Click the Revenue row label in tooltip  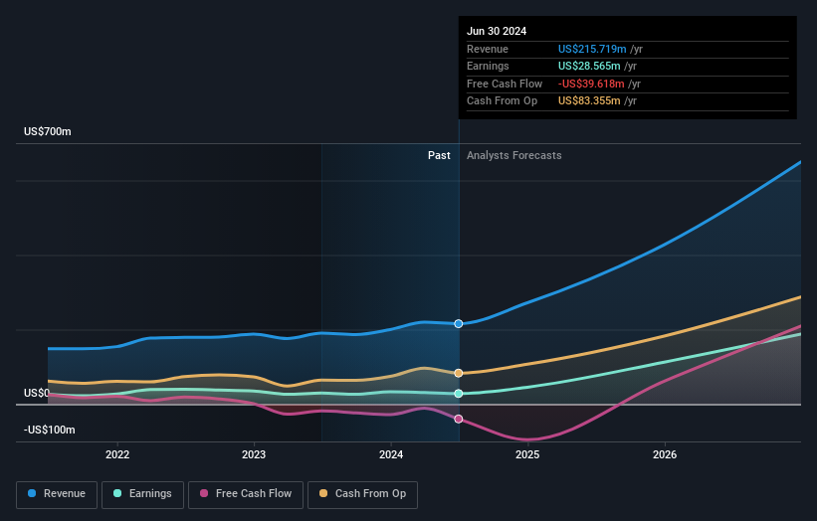(x=488, y=49)
